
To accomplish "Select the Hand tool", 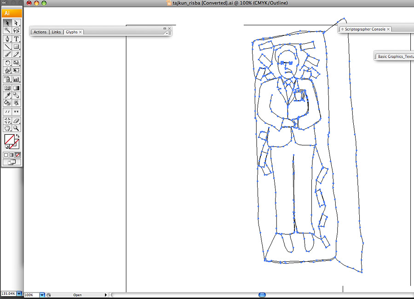I will pos(7,128).
